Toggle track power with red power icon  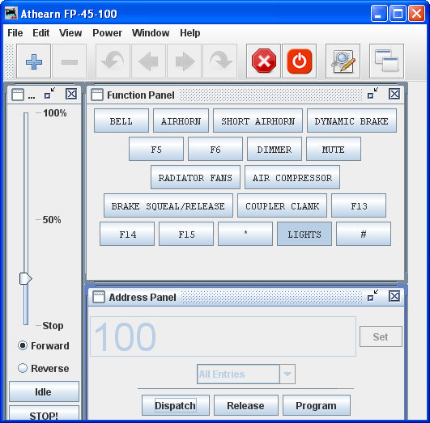click(x=299, y=61)
